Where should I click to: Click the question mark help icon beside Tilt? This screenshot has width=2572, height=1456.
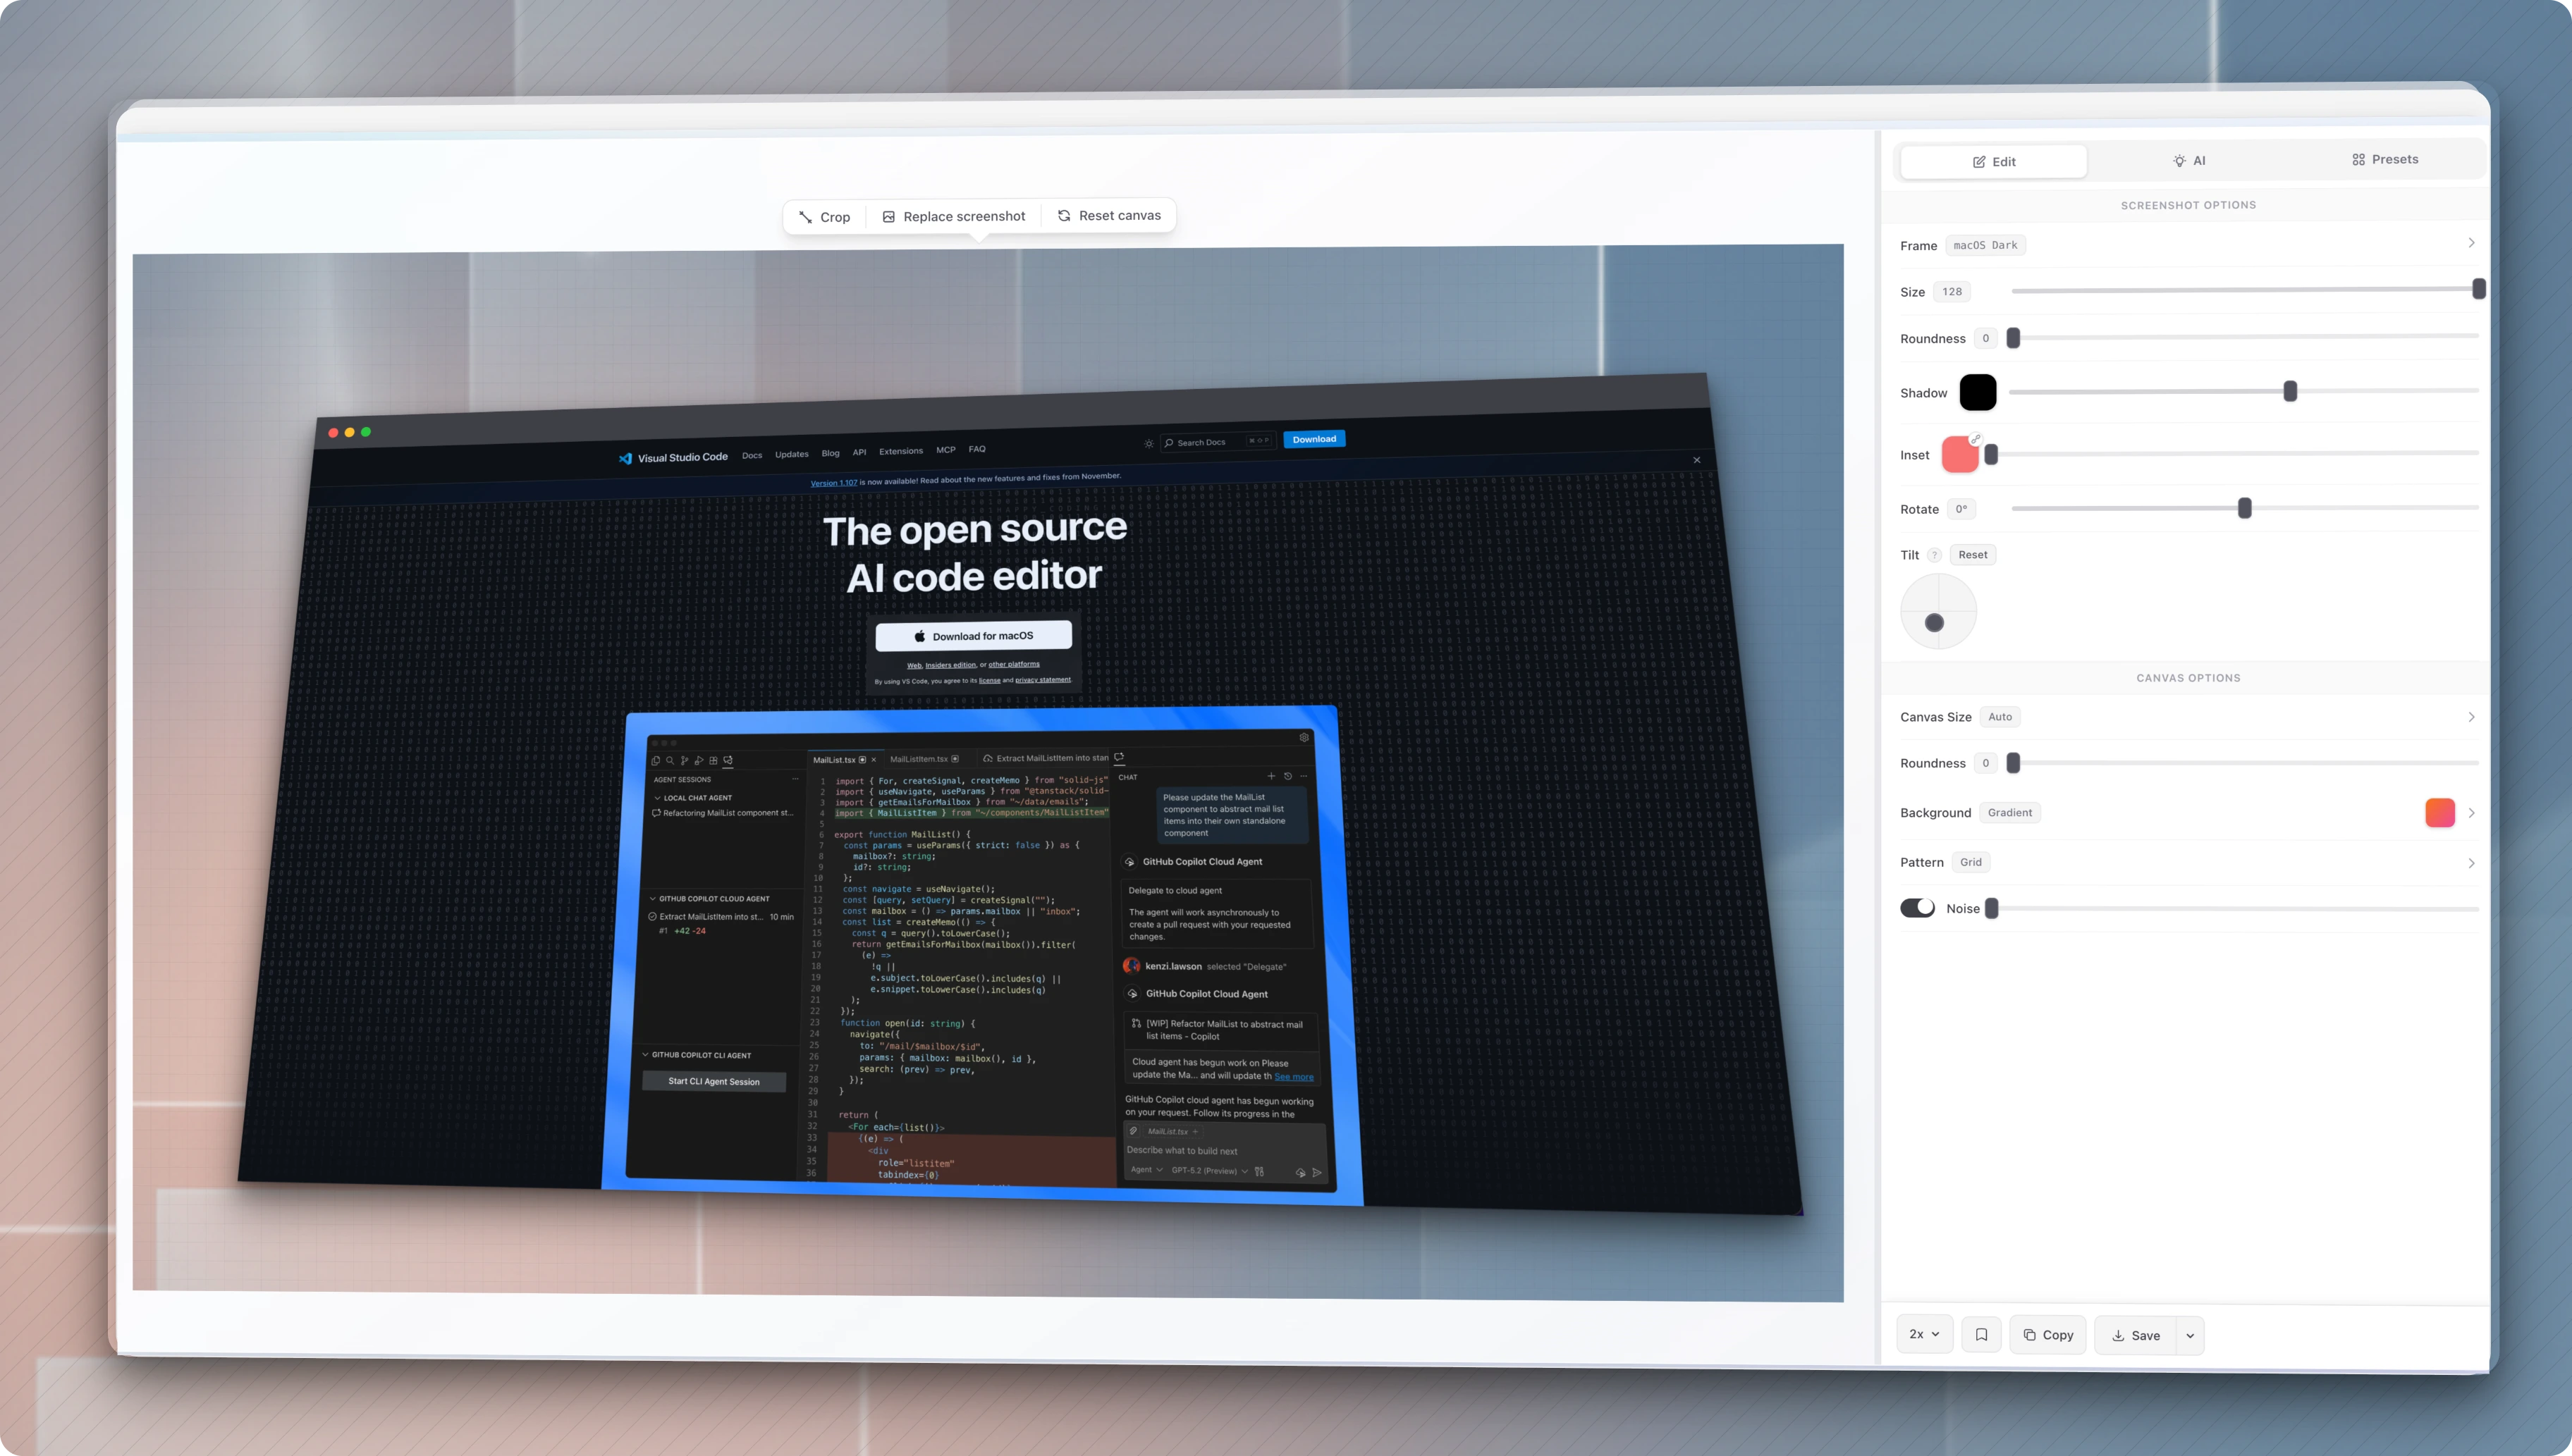click(1935, 555)
